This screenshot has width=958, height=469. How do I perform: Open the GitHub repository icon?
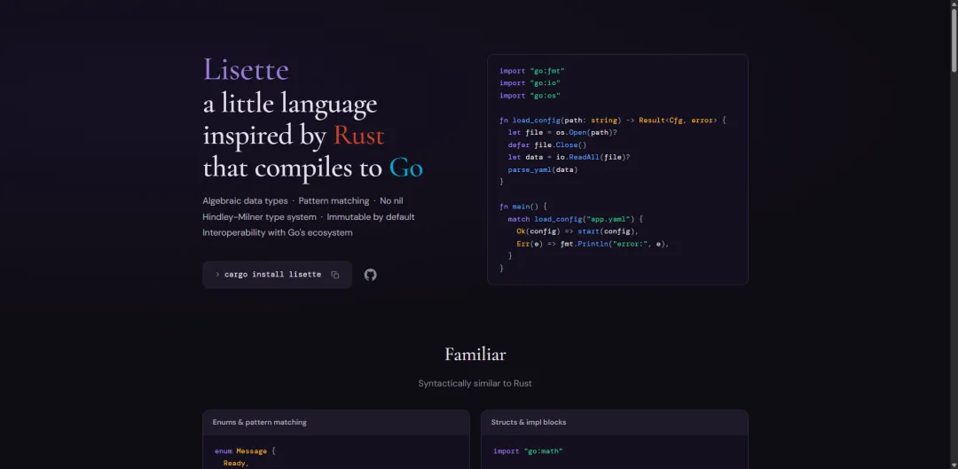(x=370, y=275)
